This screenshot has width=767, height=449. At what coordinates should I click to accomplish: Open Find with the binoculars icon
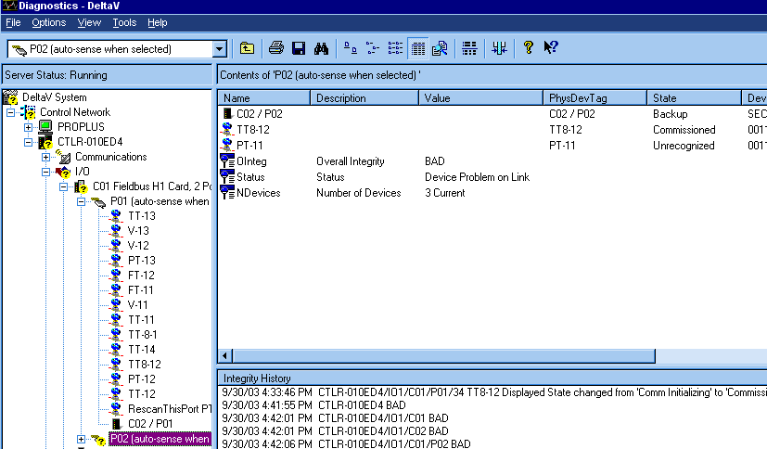click(321, 48)
